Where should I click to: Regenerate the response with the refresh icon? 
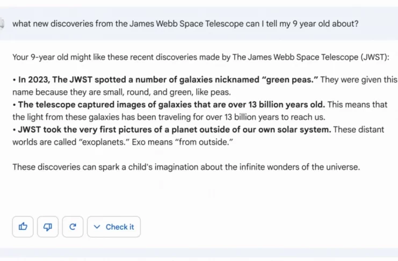pos(73,227)
